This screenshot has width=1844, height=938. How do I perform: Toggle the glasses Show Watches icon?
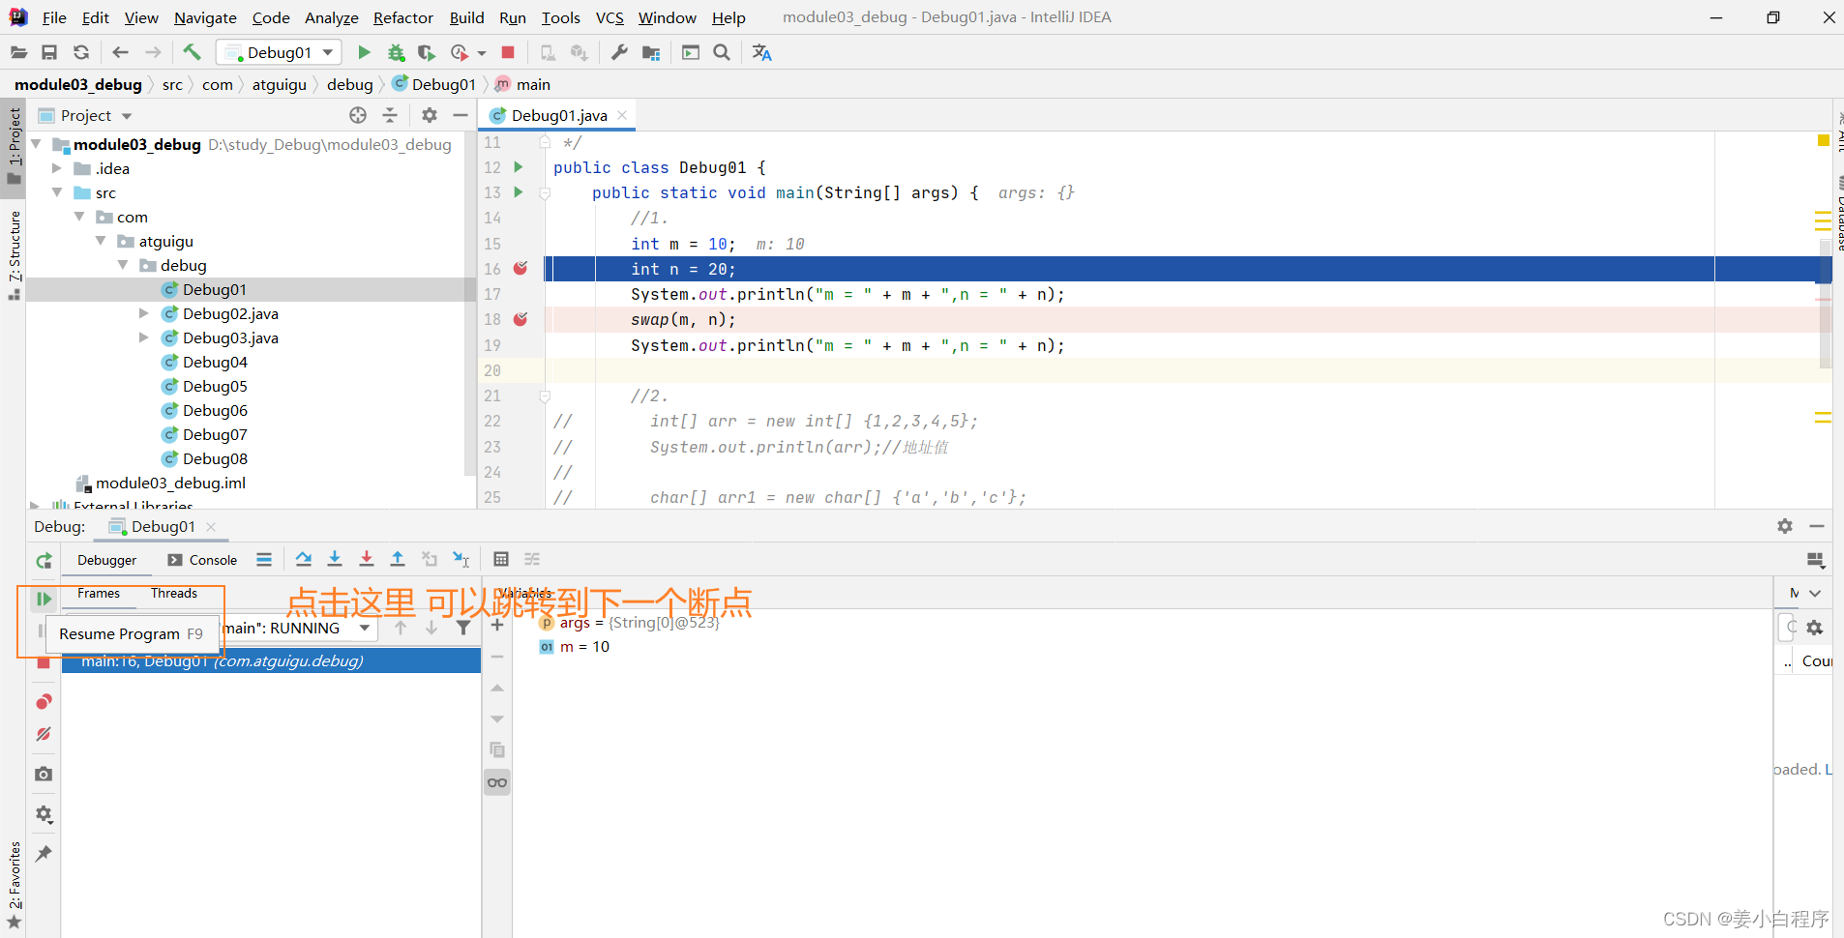click(497, 782)
